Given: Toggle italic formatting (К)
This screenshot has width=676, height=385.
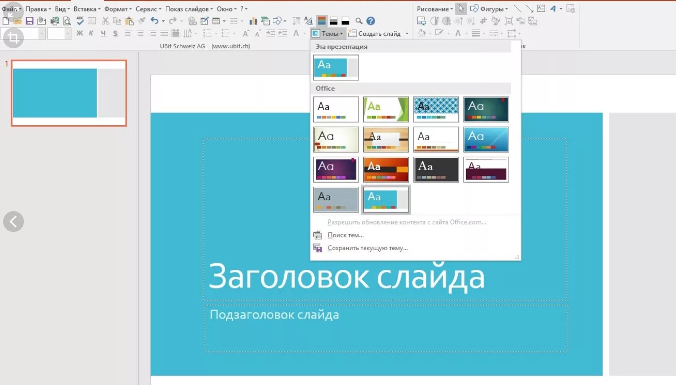Looking at the screenshot, I should tap(91, 34).
